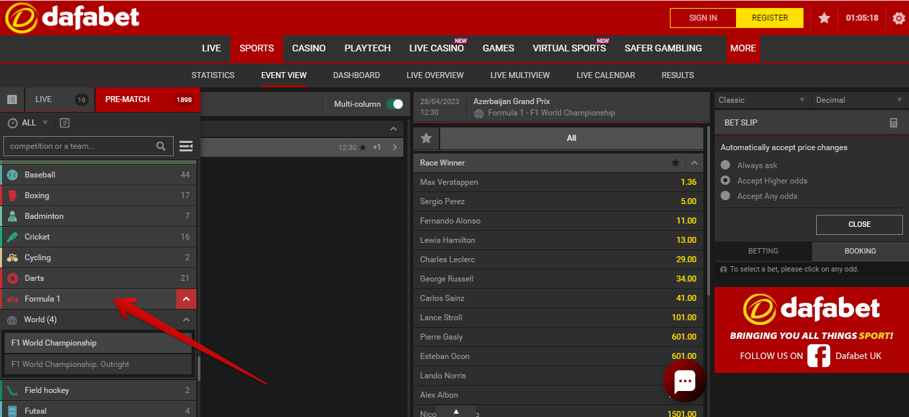Click the star icon beside the All tab
The width and height of the screenshot is (909, 417).
[x=426, y=138]
